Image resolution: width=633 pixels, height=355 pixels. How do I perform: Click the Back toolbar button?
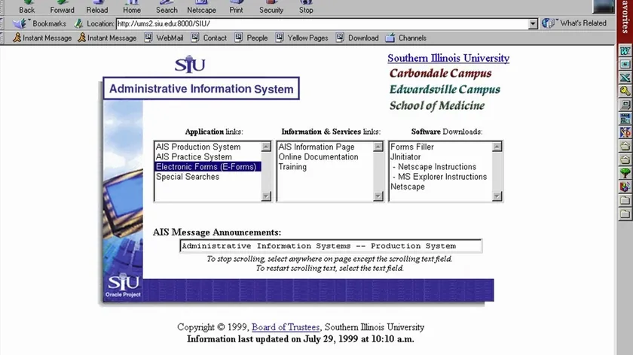[26, 7]
